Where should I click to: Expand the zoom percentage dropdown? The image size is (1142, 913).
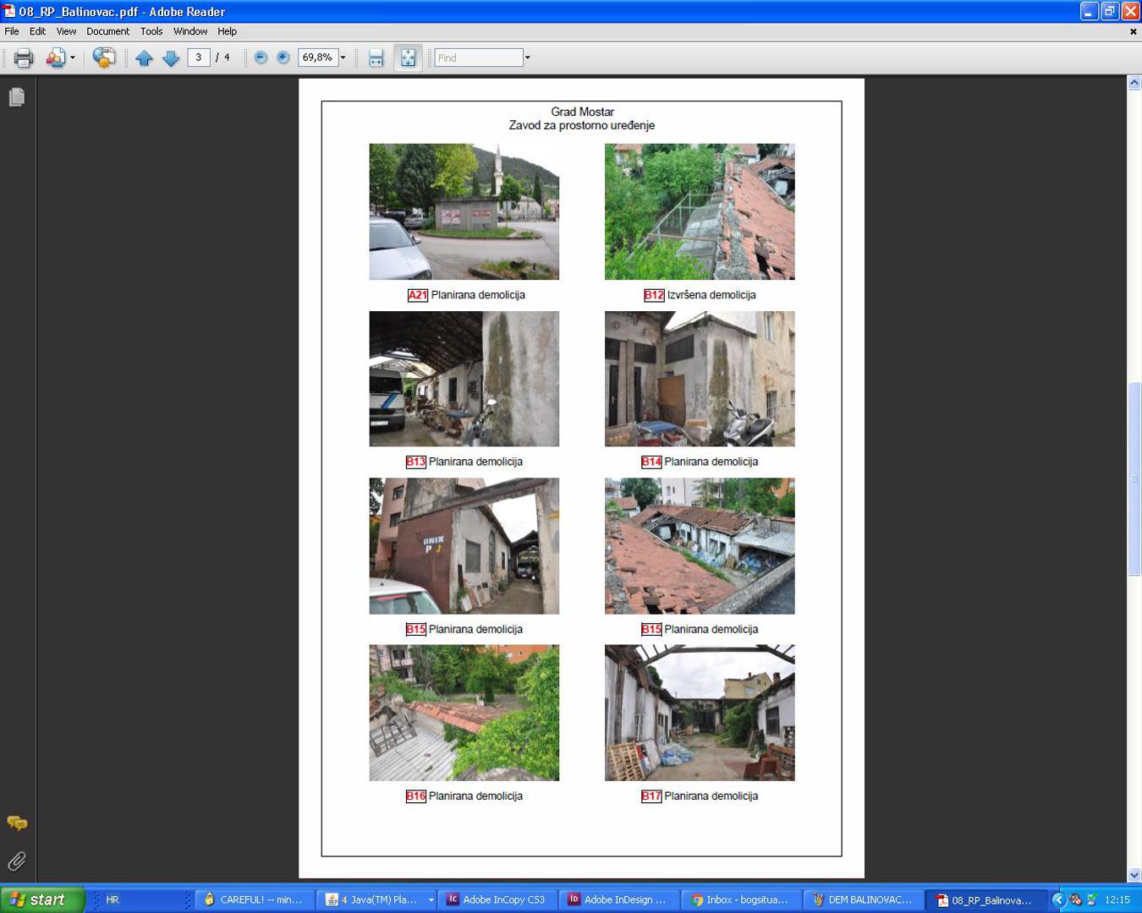pos(343,57)
